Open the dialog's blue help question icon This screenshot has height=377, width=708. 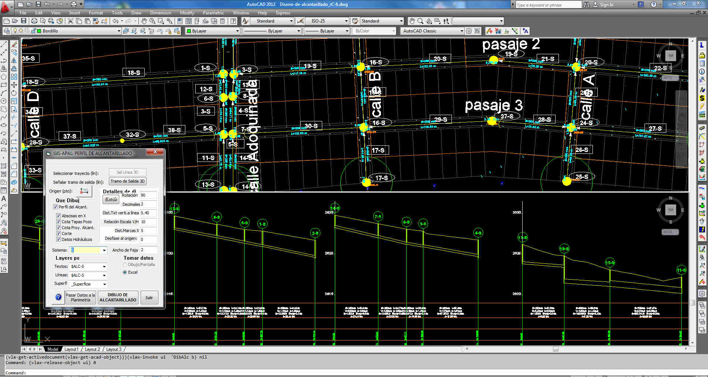[x=58, y=297]
